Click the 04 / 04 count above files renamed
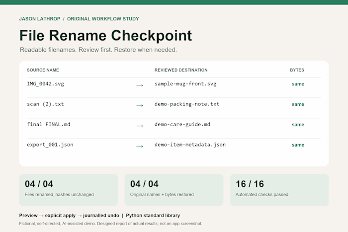Screen dimensions: 348x232 [x=39, y=184]
